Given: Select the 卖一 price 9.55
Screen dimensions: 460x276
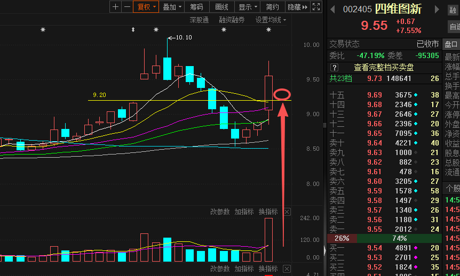Looking at the screenshot, I should coord(375,229).
